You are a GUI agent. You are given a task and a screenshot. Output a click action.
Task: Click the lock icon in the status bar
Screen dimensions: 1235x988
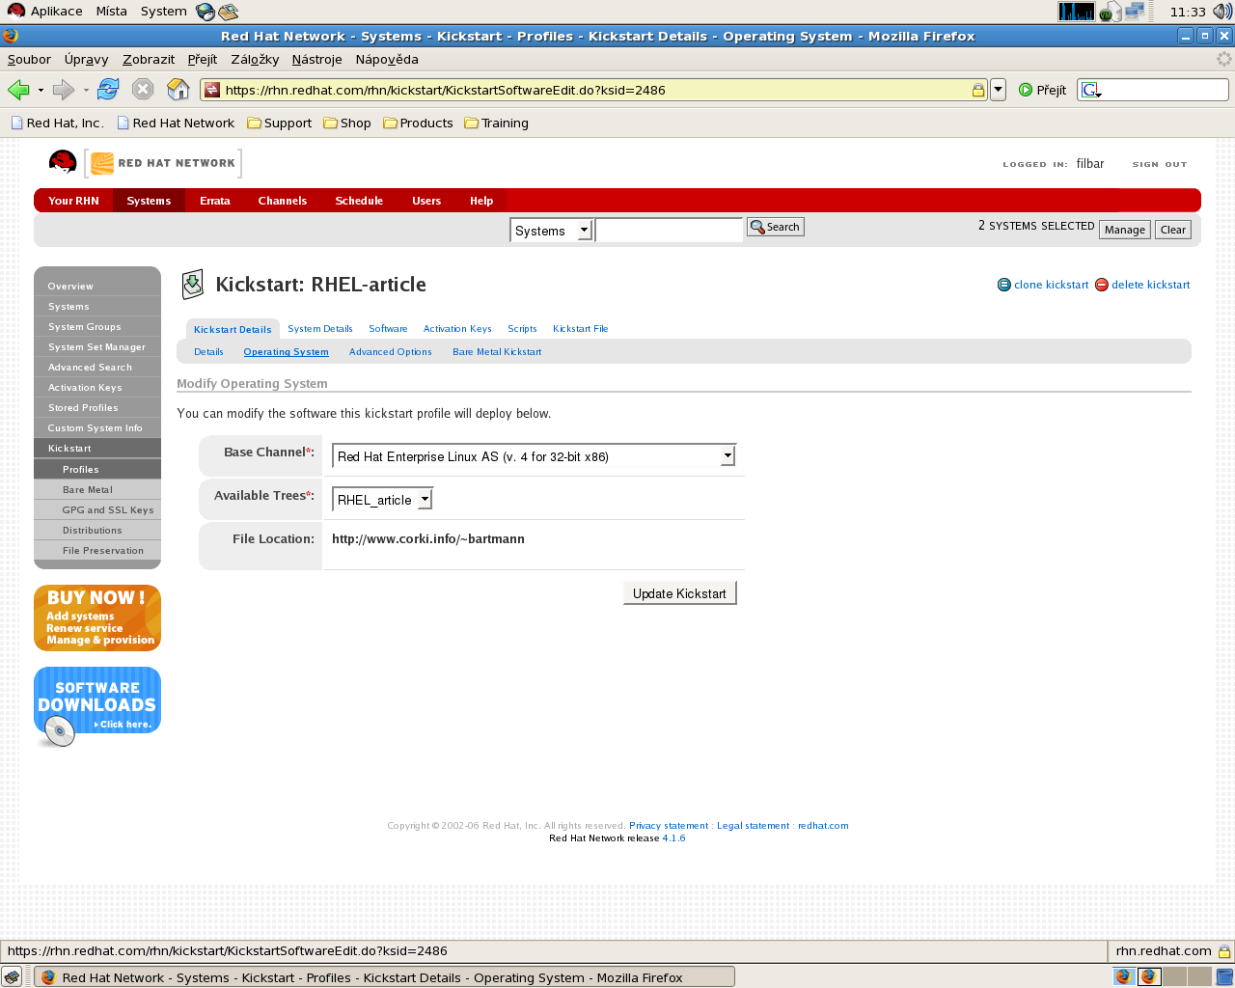coord(1223,951)
